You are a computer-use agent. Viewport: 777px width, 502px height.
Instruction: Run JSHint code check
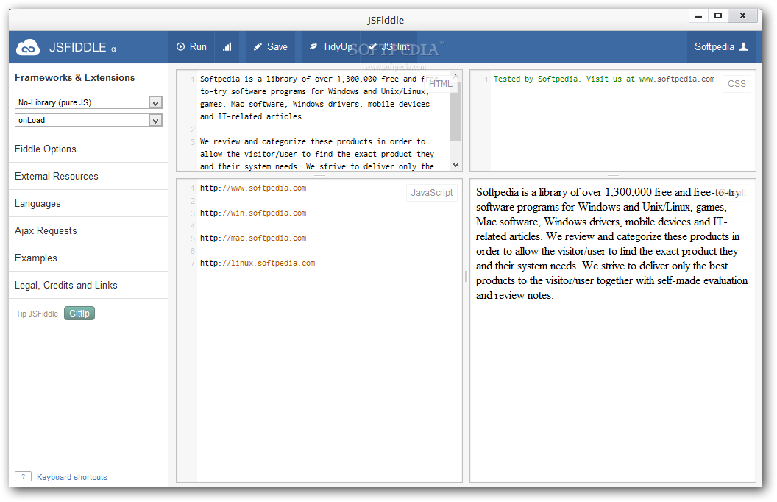point(389,46)
